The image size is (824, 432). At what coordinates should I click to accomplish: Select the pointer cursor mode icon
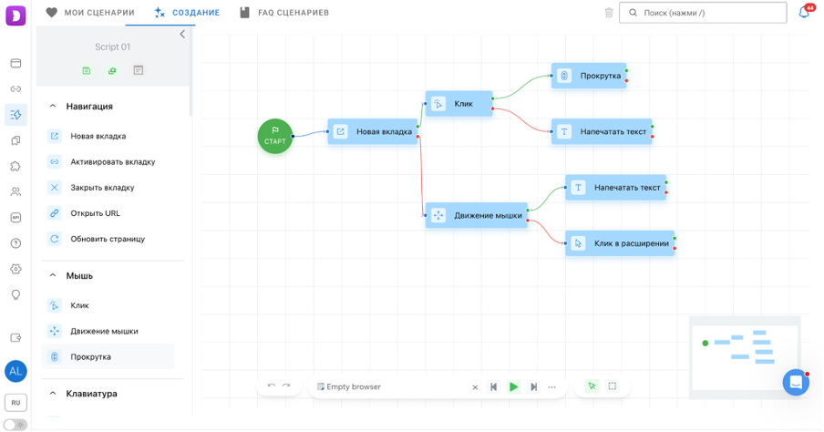point(592,386)
